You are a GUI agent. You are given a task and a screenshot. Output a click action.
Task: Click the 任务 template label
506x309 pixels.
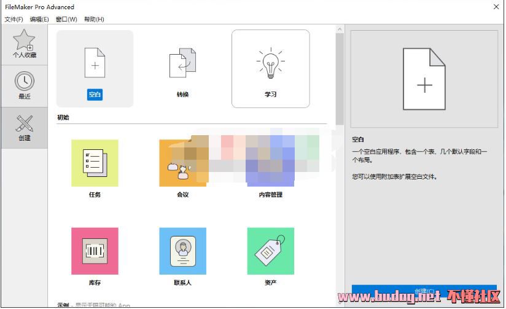tap(95, 194)
